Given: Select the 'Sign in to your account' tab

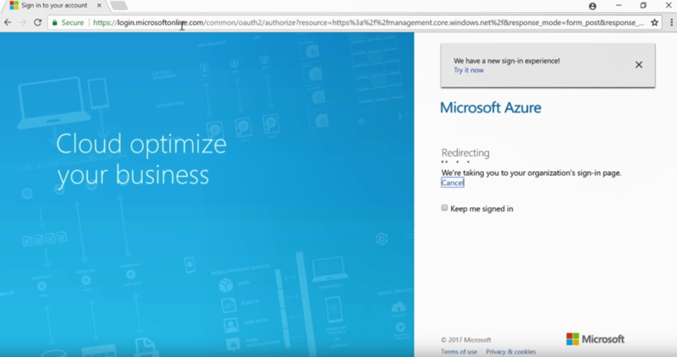Looking at the screenshot, I should click(54, 6).
